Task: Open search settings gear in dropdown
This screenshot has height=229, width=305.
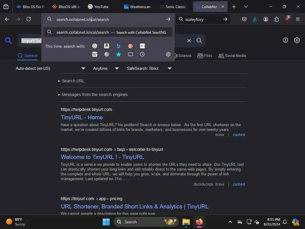Action: pos(168,54)
